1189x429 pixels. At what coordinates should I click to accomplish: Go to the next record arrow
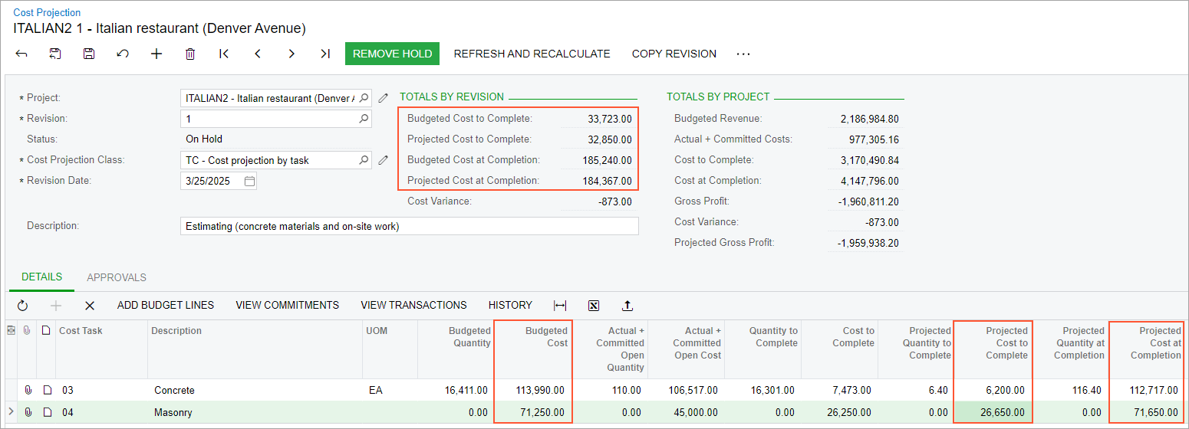(291, 54)
